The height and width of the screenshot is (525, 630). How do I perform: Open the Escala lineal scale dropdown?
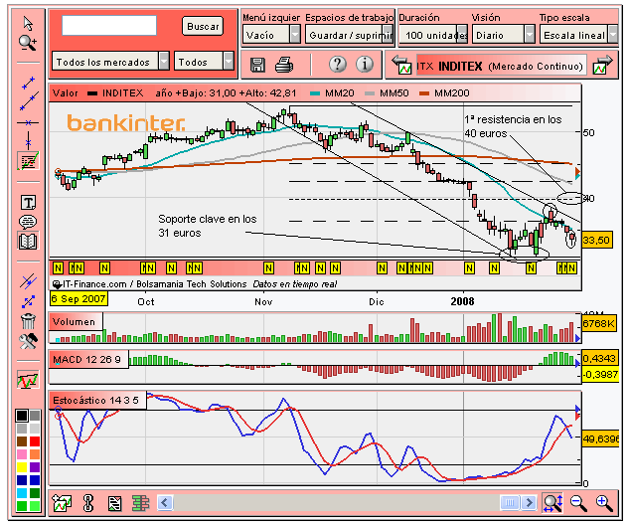point(578,35)
